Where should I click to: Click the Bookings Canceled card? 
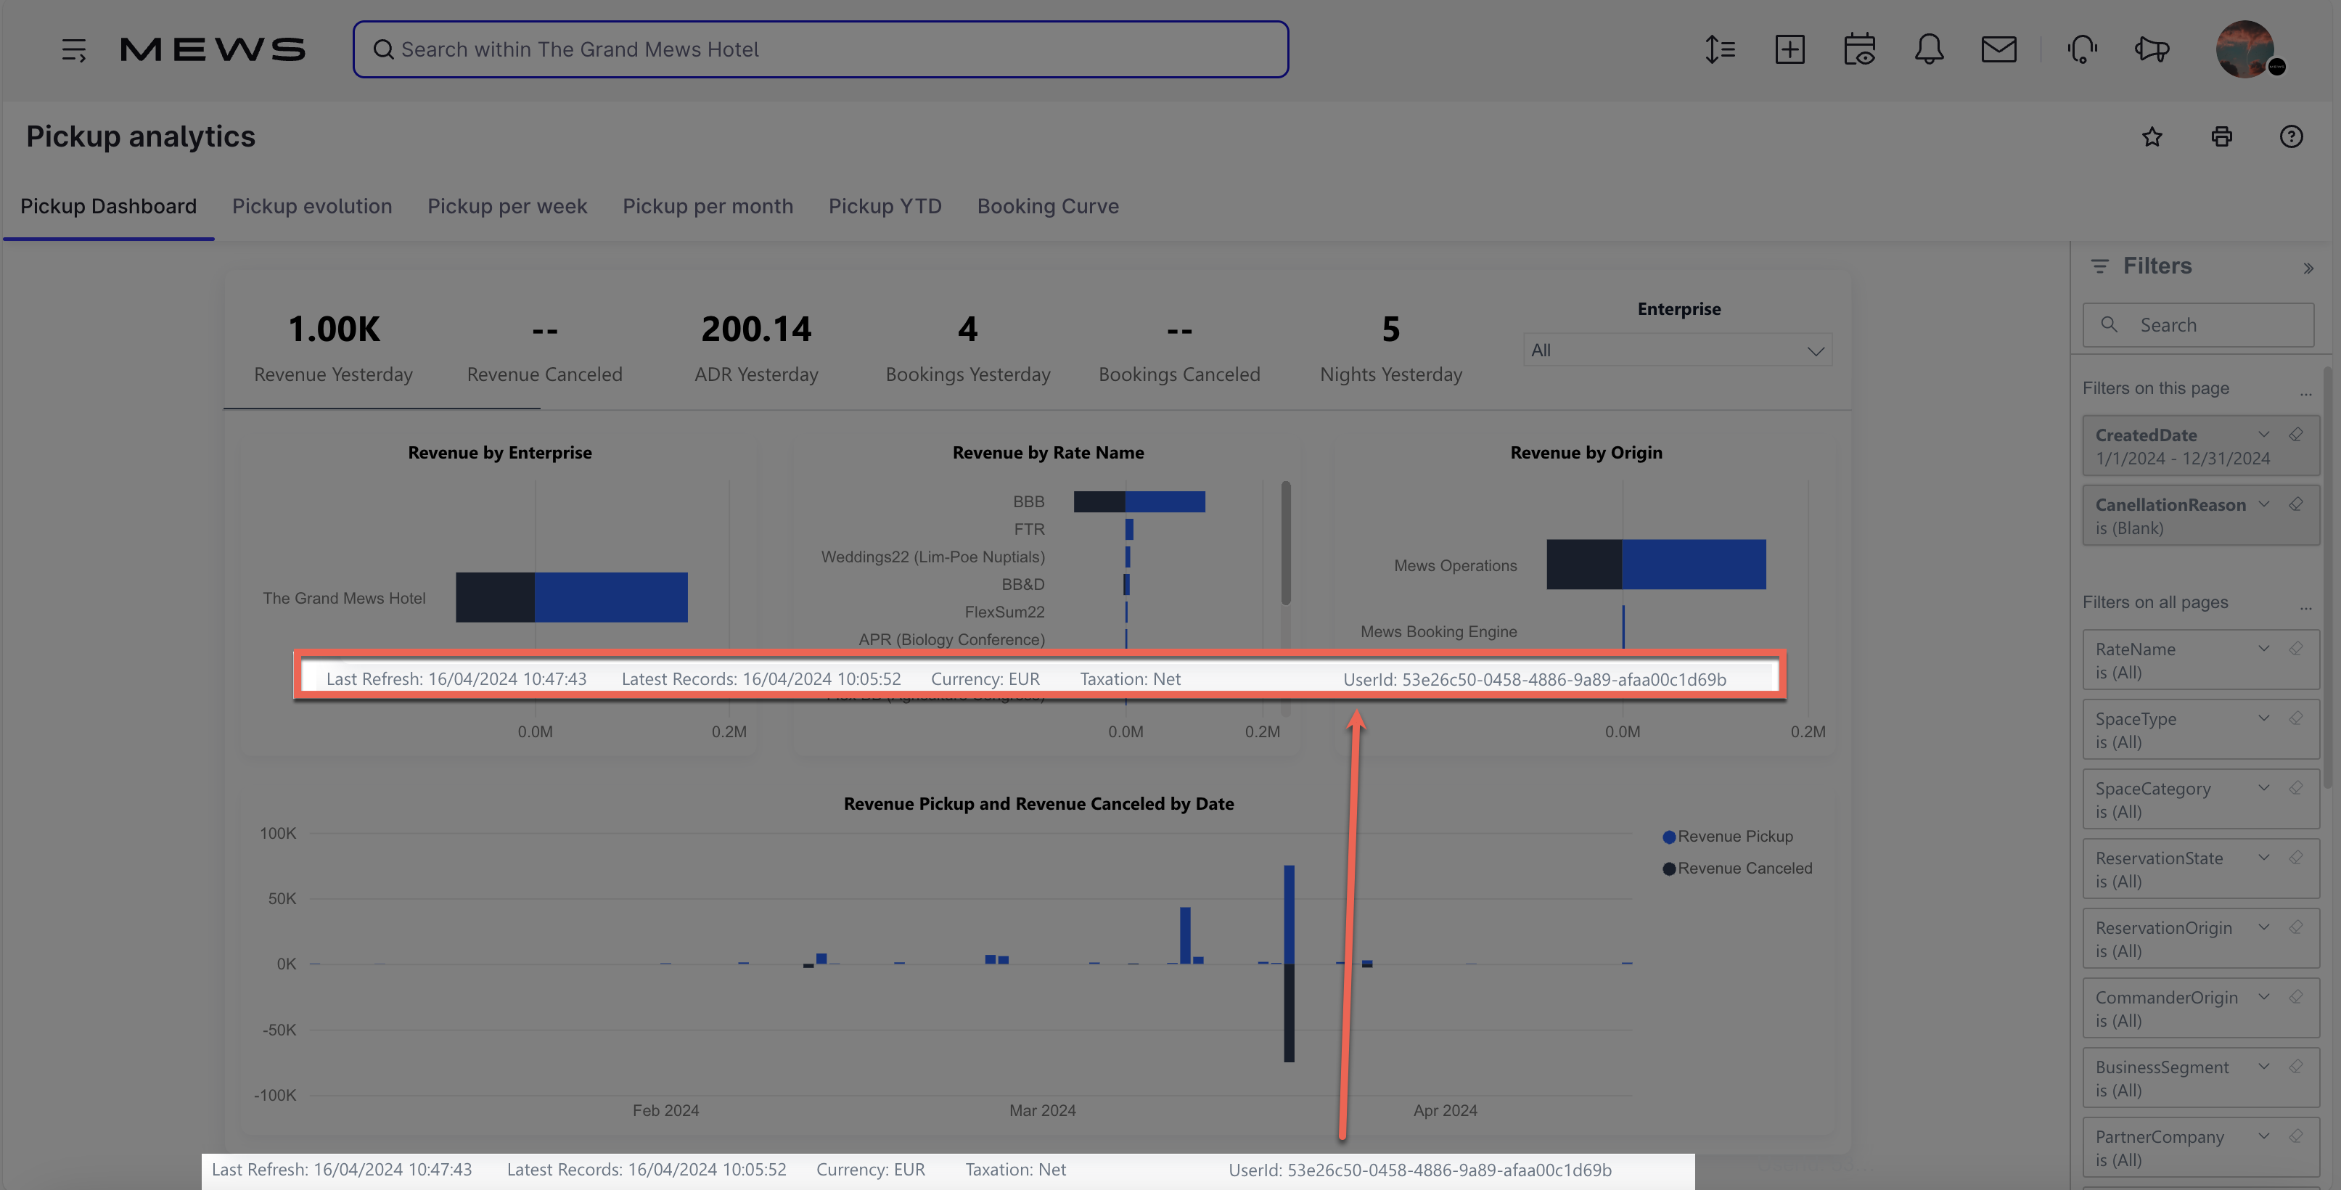point(1178,348)
